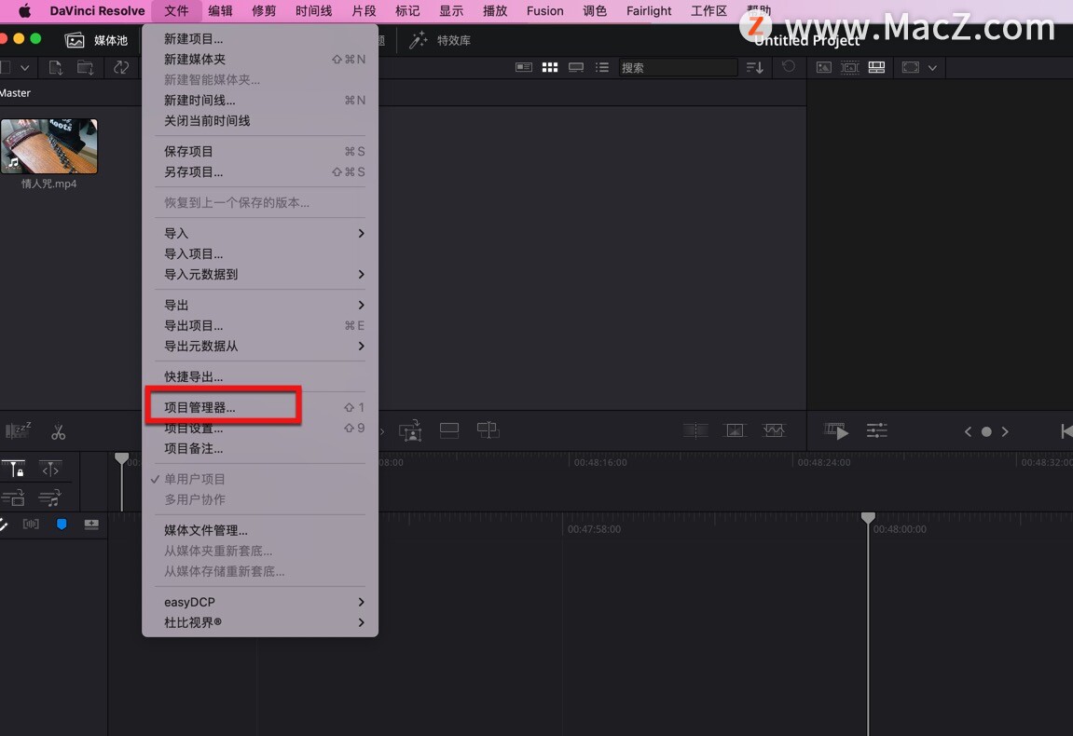Switch media pool to list view
Screen dimensions: 1073x736
coord(601,67)
